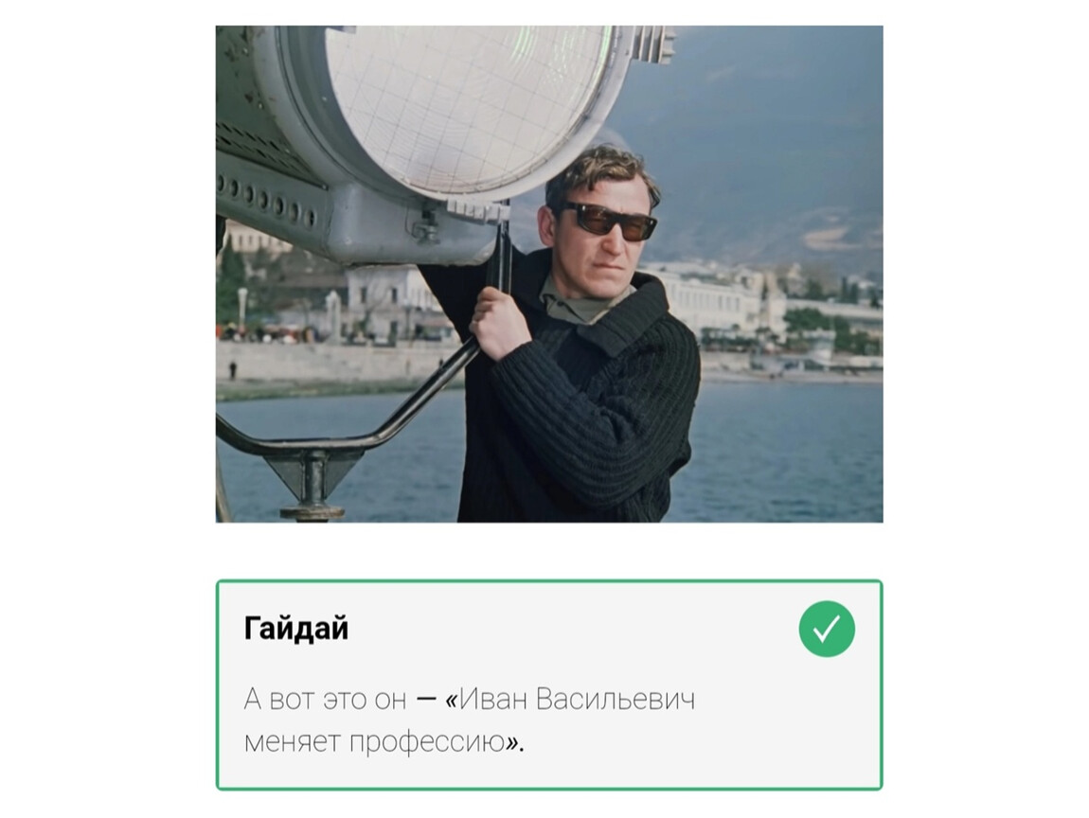Click the man's dark sunglasses

point(608,221)
